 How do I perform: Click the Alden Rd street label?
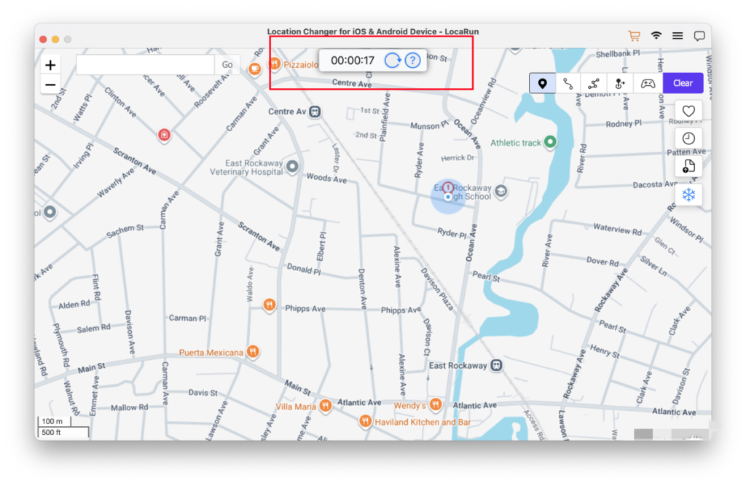click(x=74, y=305)
